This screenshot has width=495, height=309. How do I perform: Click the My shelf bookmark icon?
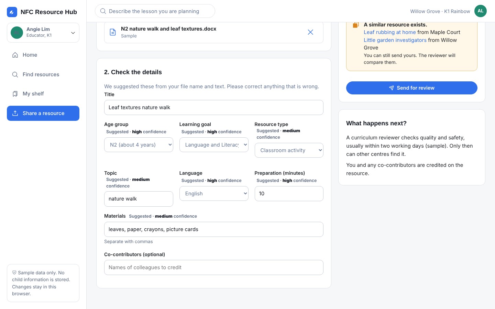pyautogui.click(x=15, y=94)
